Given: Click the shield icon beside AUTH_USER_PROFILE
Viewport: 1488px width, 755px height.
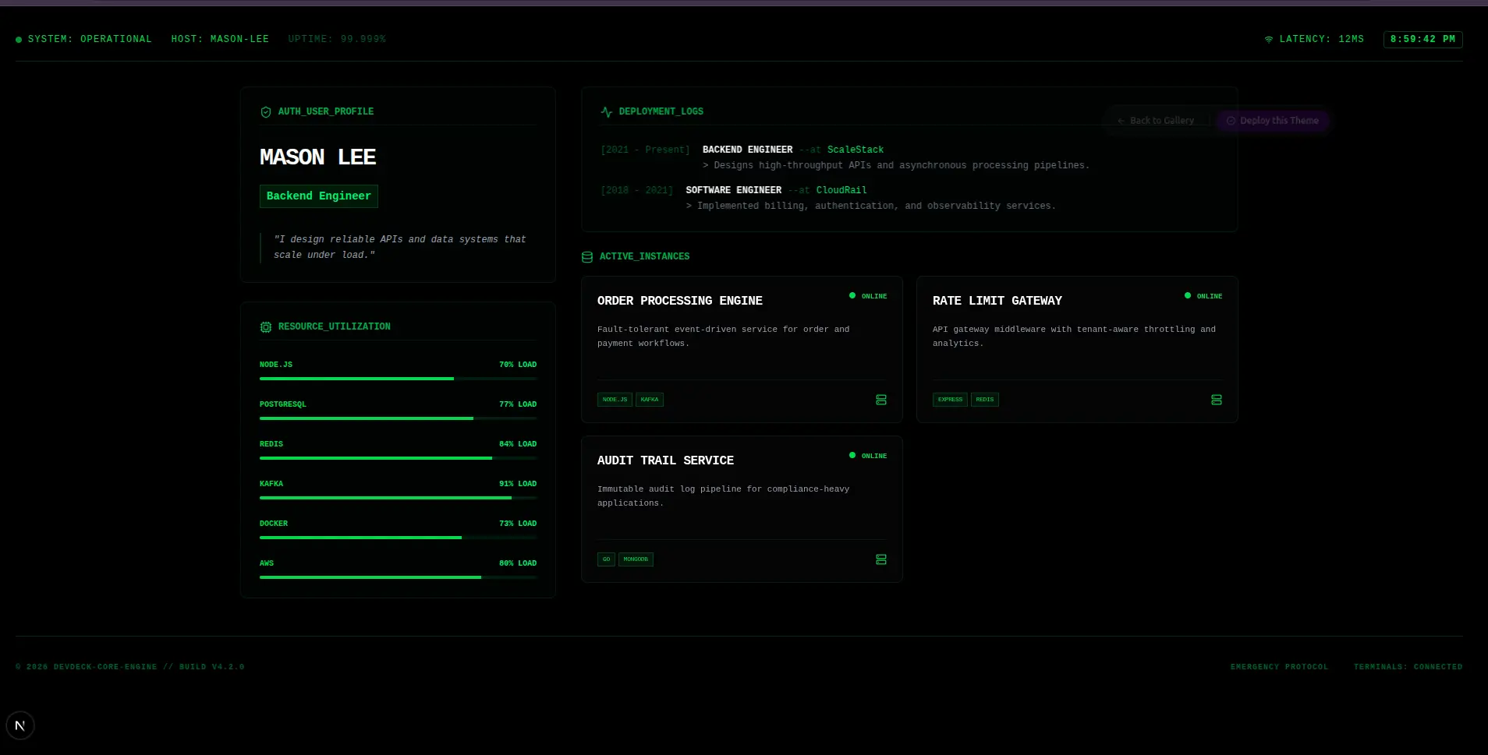Looking at the screenshot, I should coord(266,112).
